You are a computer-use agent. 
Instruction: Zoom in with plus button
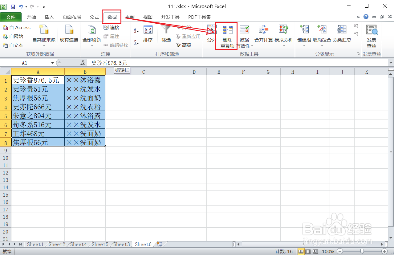(384, 252)
